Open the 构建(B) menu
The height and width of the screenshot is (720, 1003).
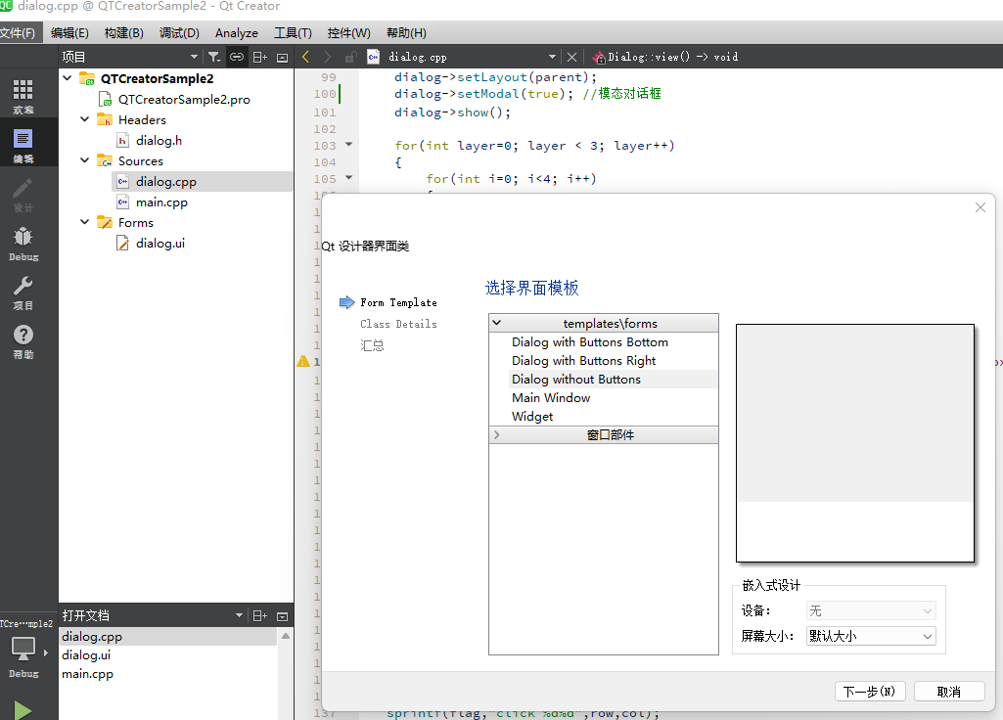123,32
